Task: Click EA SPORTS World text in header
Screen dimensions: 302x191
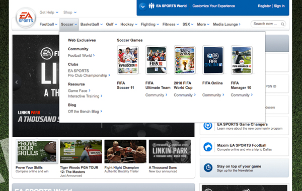Action: [171, 6]
